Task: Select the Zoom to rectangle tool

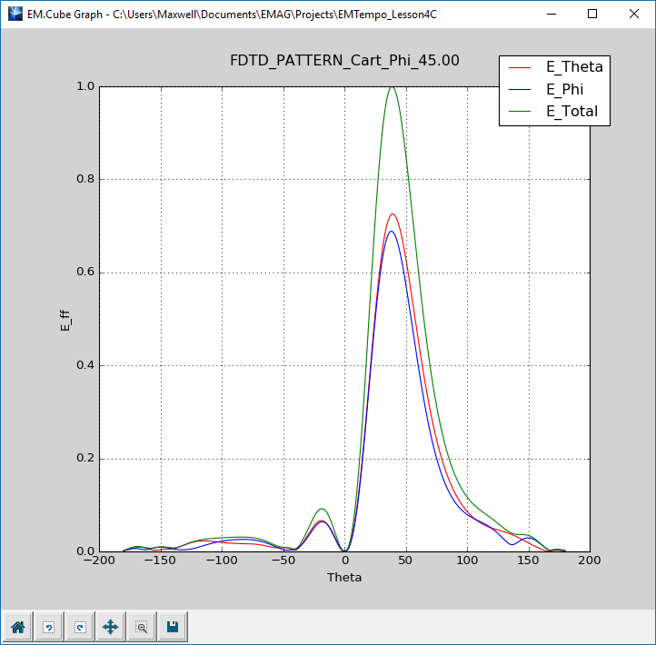Action: (x=141, y=626)
